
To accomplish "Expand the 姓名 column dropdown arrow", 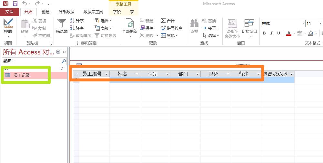I will click(x=137, y=74).
